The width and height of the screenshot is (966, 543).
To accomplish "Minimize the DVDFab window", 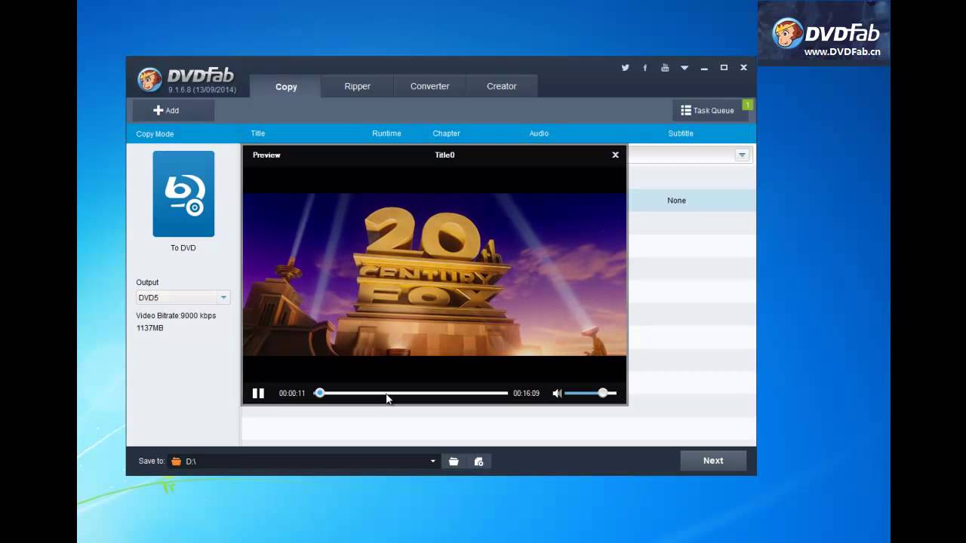I will tap(704, 68).
